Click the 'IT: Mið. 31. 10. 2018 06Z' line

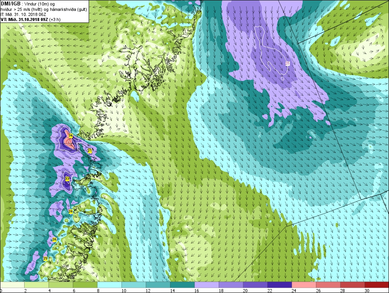(23, 14)
